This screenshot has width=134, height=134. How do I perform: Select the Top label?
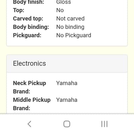click(x=18, y=10)
